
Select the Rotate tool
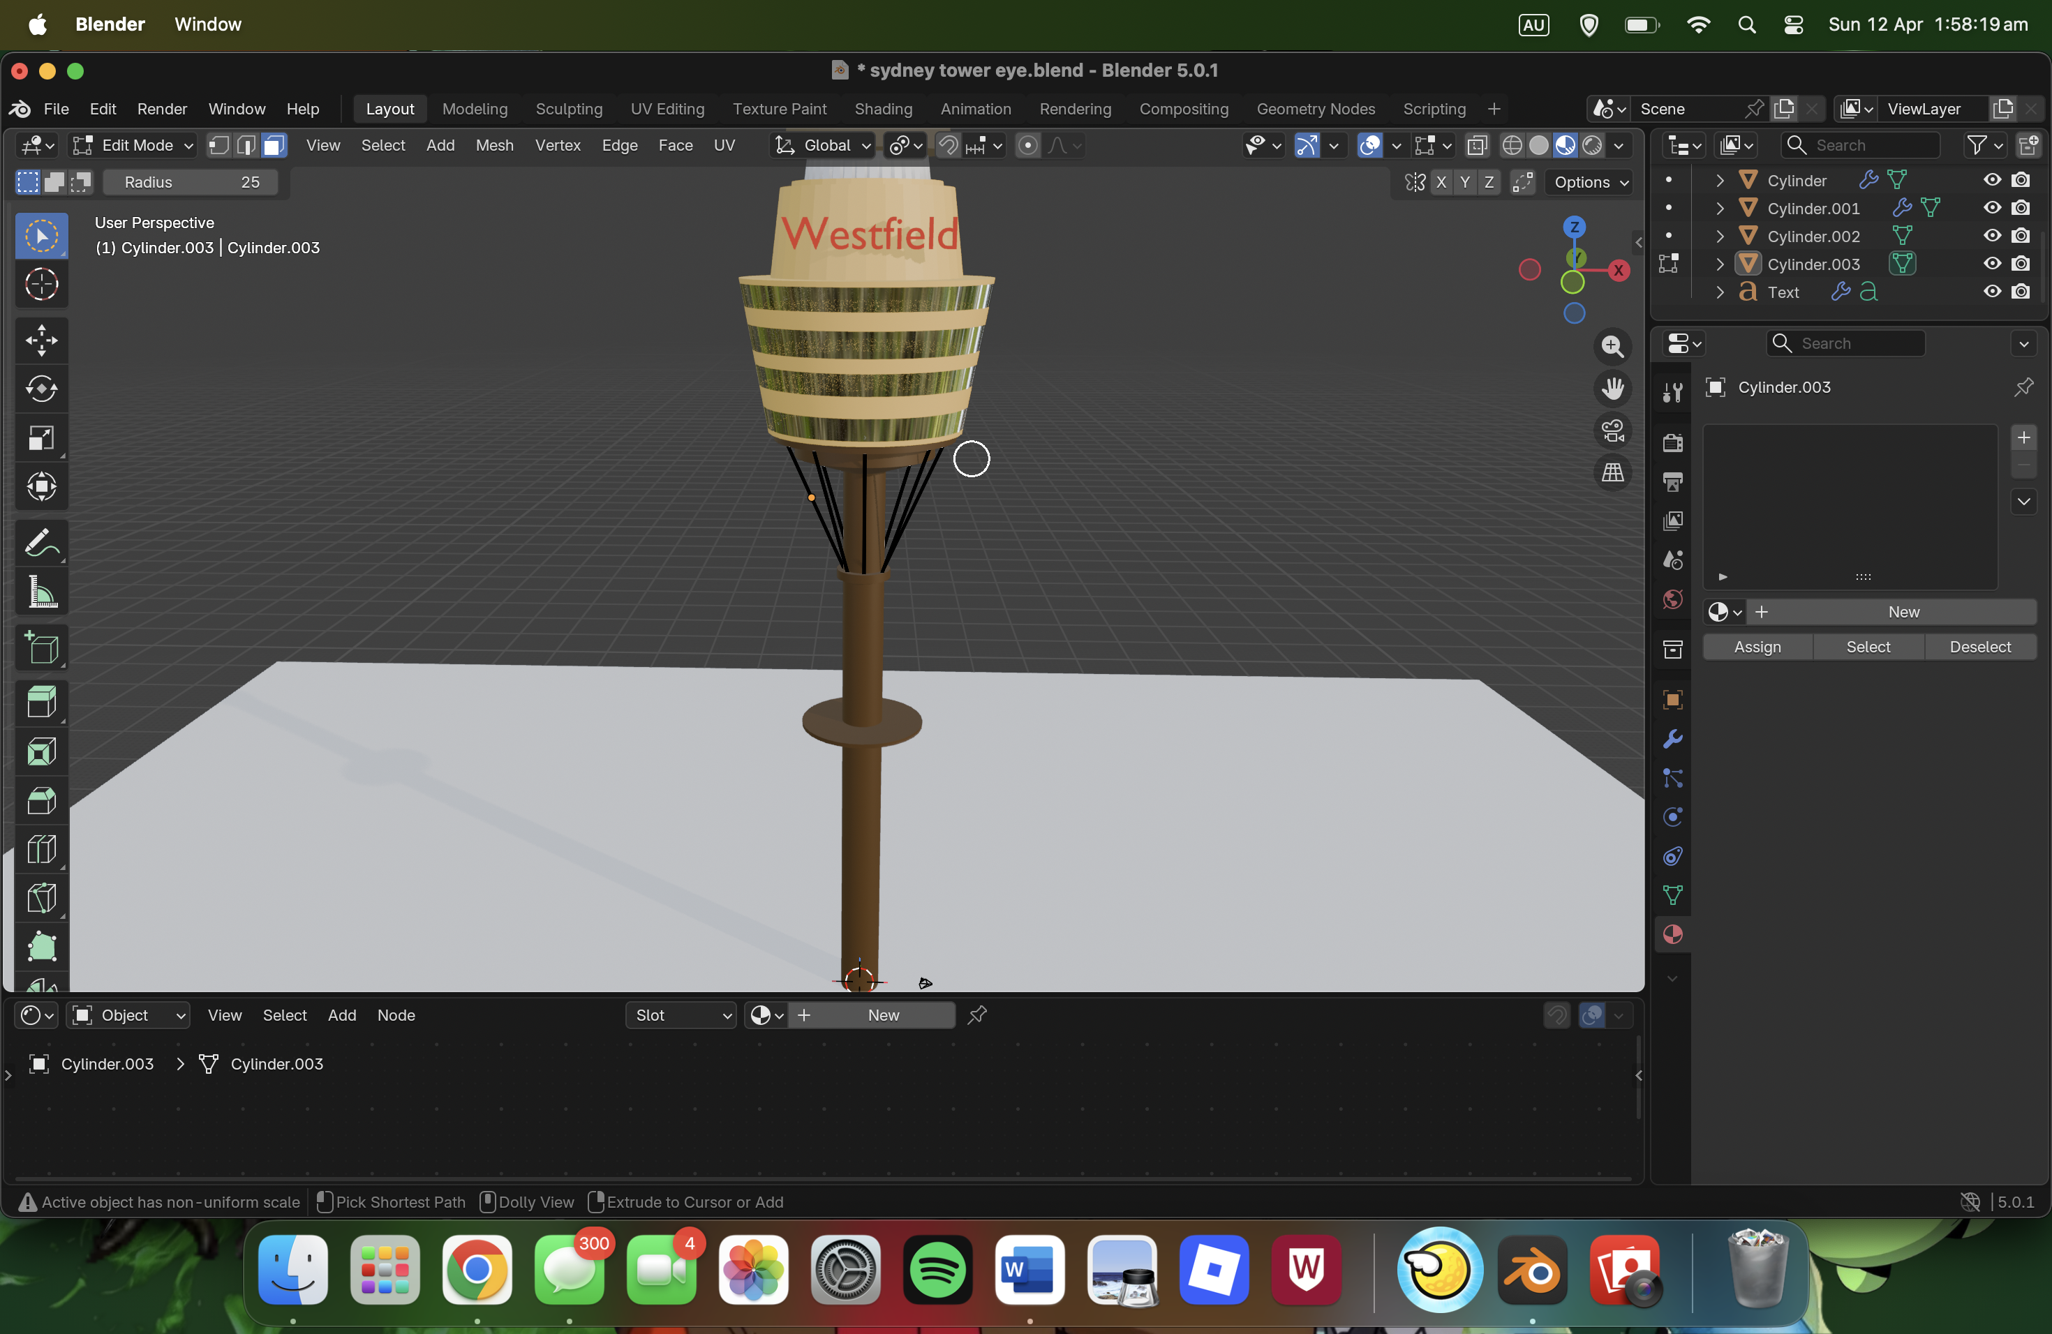point(41,389)
